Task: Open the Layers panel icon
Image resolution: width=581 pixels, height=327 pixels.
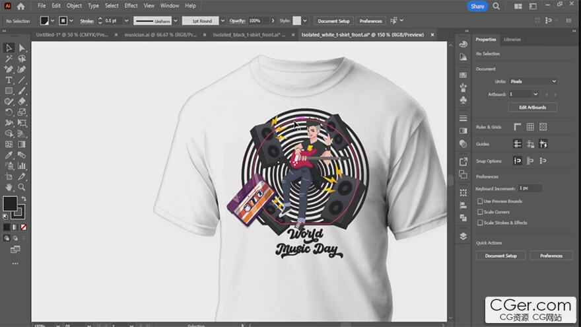Action: [x=463, y=236]
